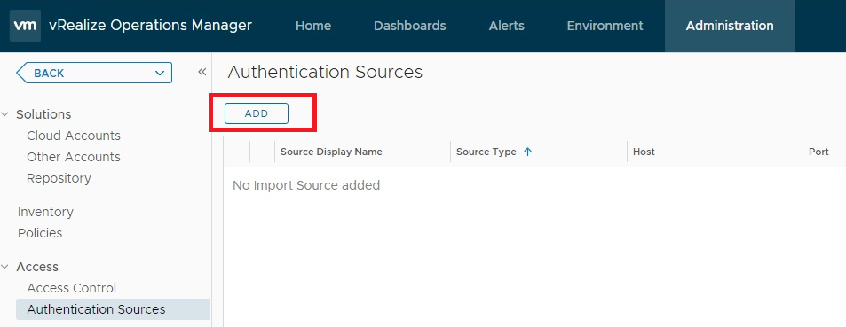Open the BACK dropdown chevron
This screenshot has width=846, height=327.
(160, 74)
